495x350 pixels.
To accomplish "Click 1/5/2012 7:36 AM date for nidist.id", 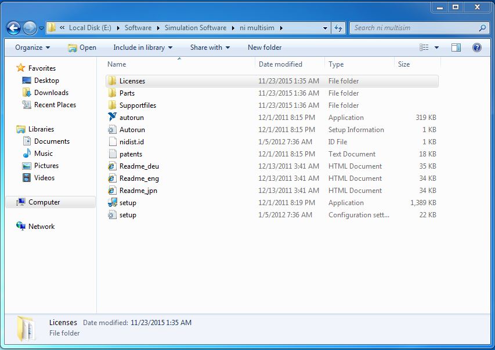I will click(x=285, y=142).
